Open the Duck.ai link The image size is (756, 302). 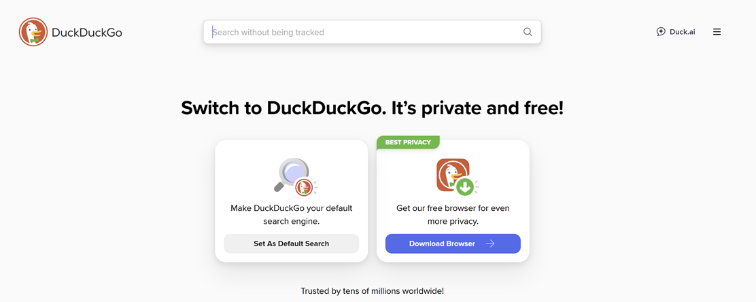(x=682, y=32)
